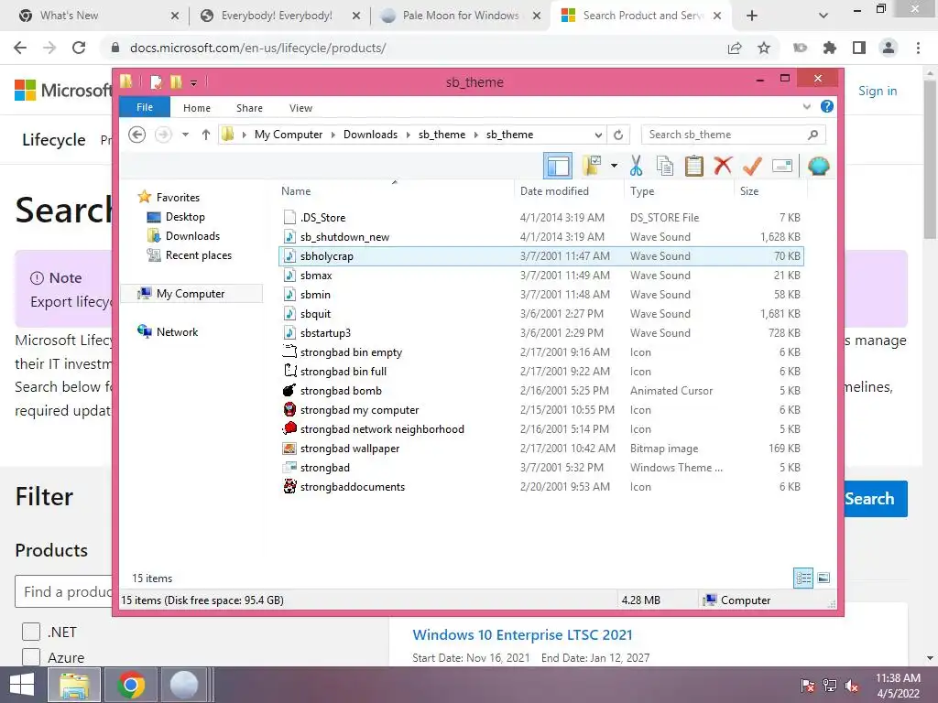
Task: Click Chrome icon on the taskbar
Action: pos(131,685)
